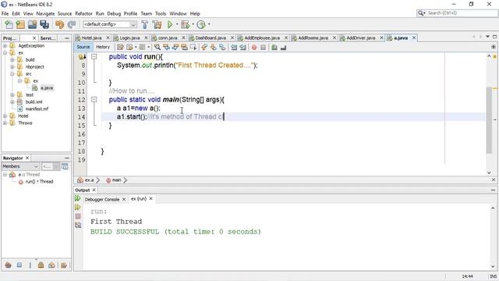This screenshot has height=281, width=499.
Task: Toggle Bookmark on current line
Action: [221, 47]
